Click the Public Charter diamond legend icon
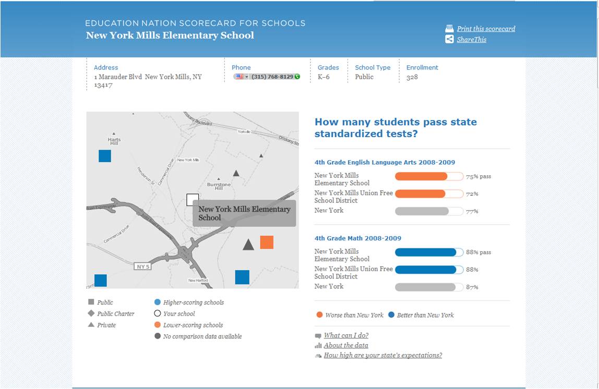The image size is (599, 389). [x=91, y=313]
